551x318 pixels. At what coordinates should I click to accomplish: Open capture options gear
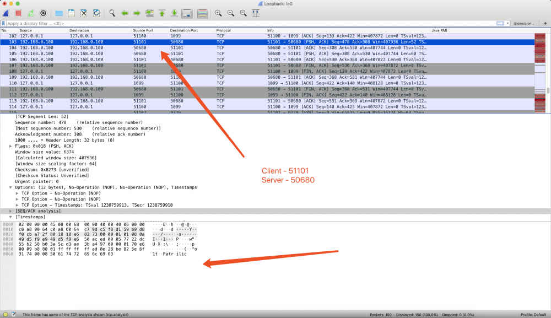(43, 13)
